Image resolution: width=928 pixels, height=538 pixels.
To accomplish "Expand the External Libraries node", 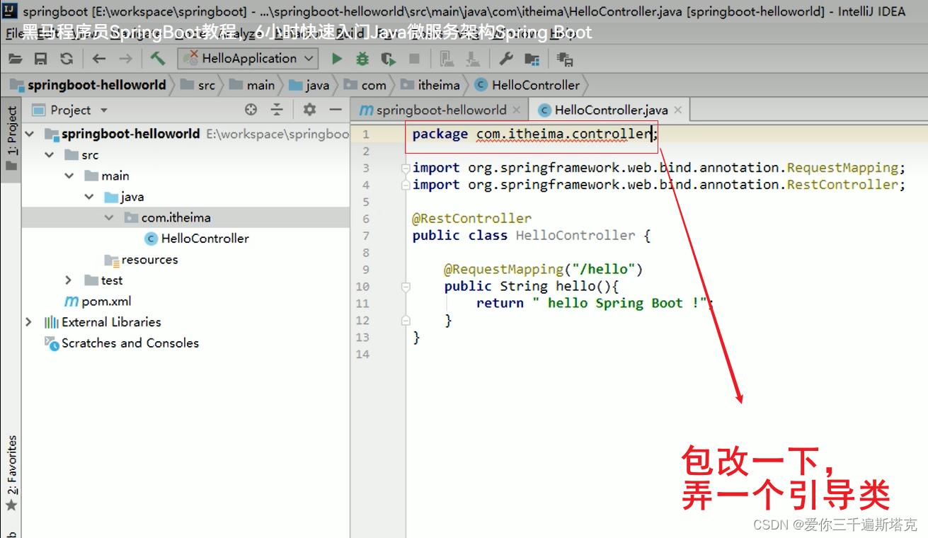I will point(28,321).
